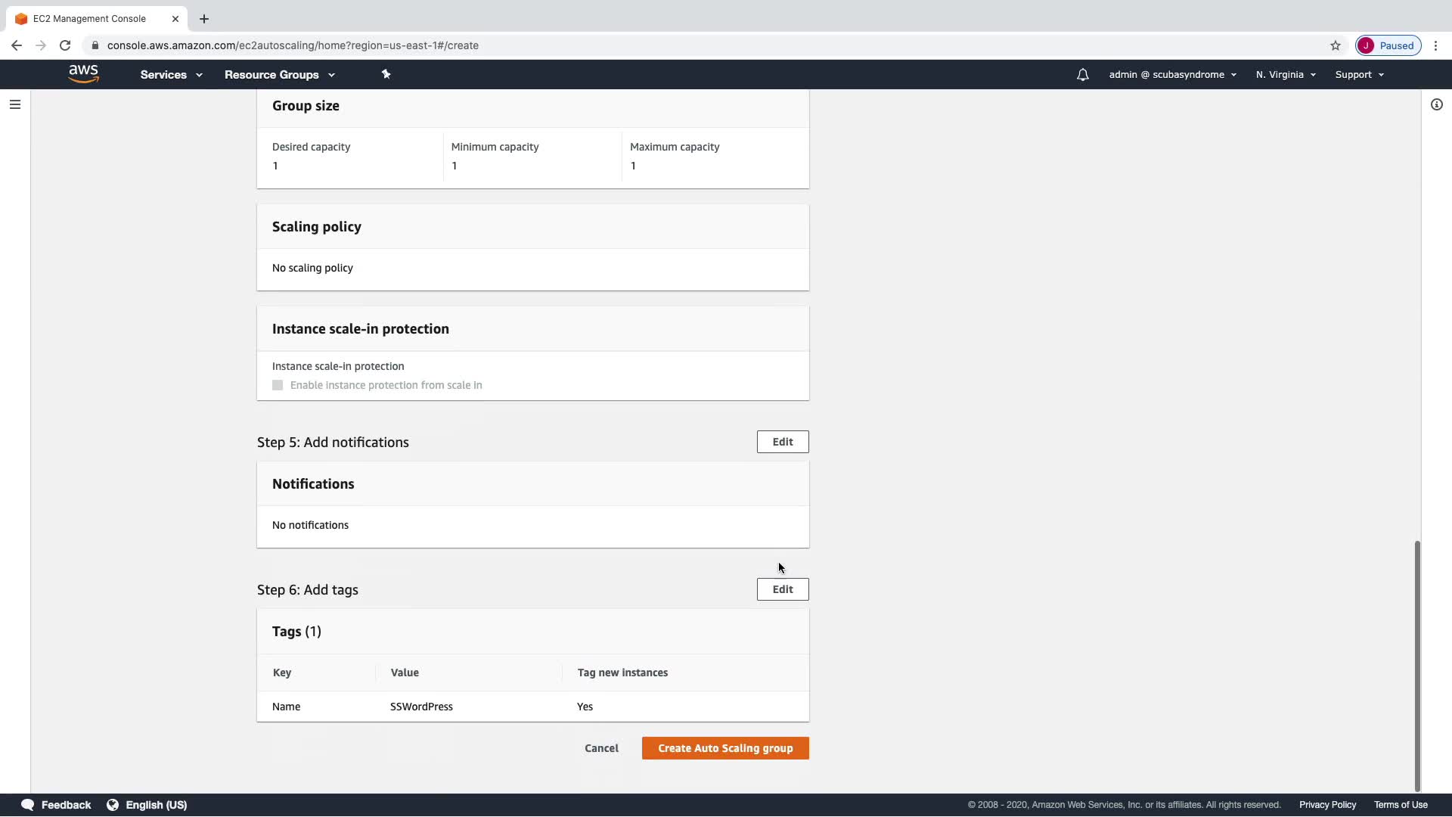This screenshot has height=817, width=1452.
Task: Open the N. Virginia region selector
Action: point(1286,75)
